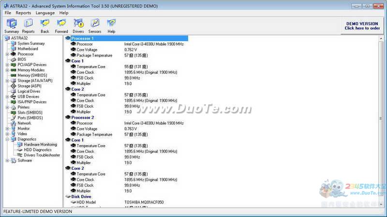Expand the Printers tree node
The image size is (387, 217).
[7, 107]
